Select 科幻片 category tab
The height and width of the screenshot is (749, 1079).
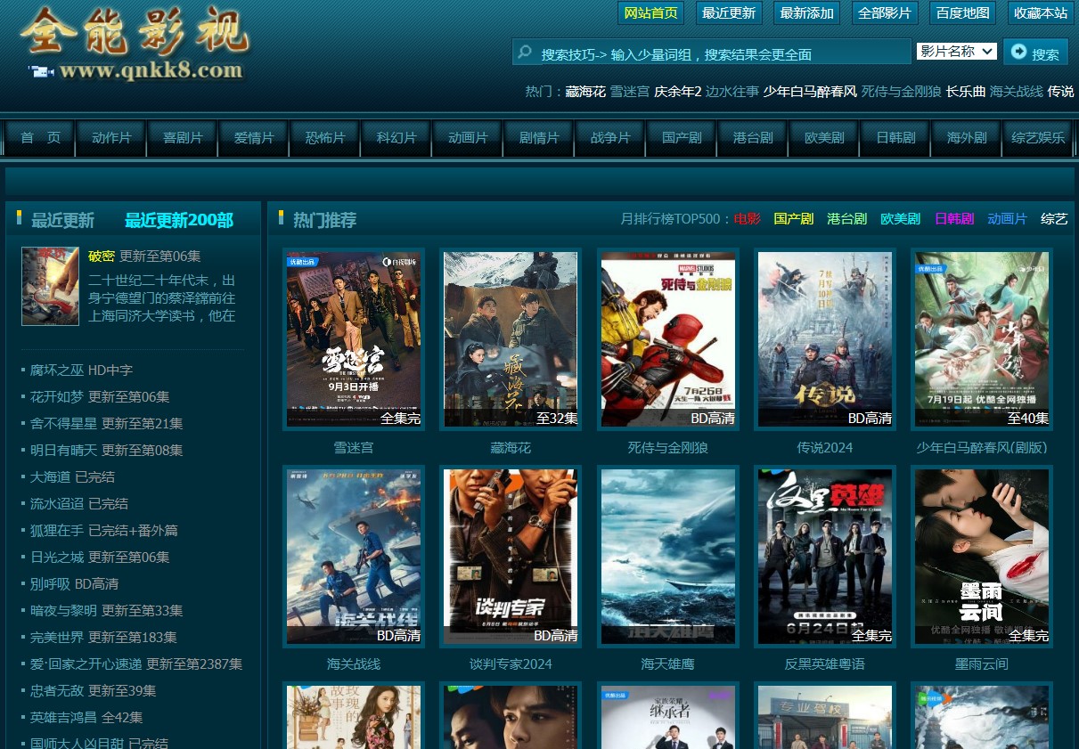396,138
